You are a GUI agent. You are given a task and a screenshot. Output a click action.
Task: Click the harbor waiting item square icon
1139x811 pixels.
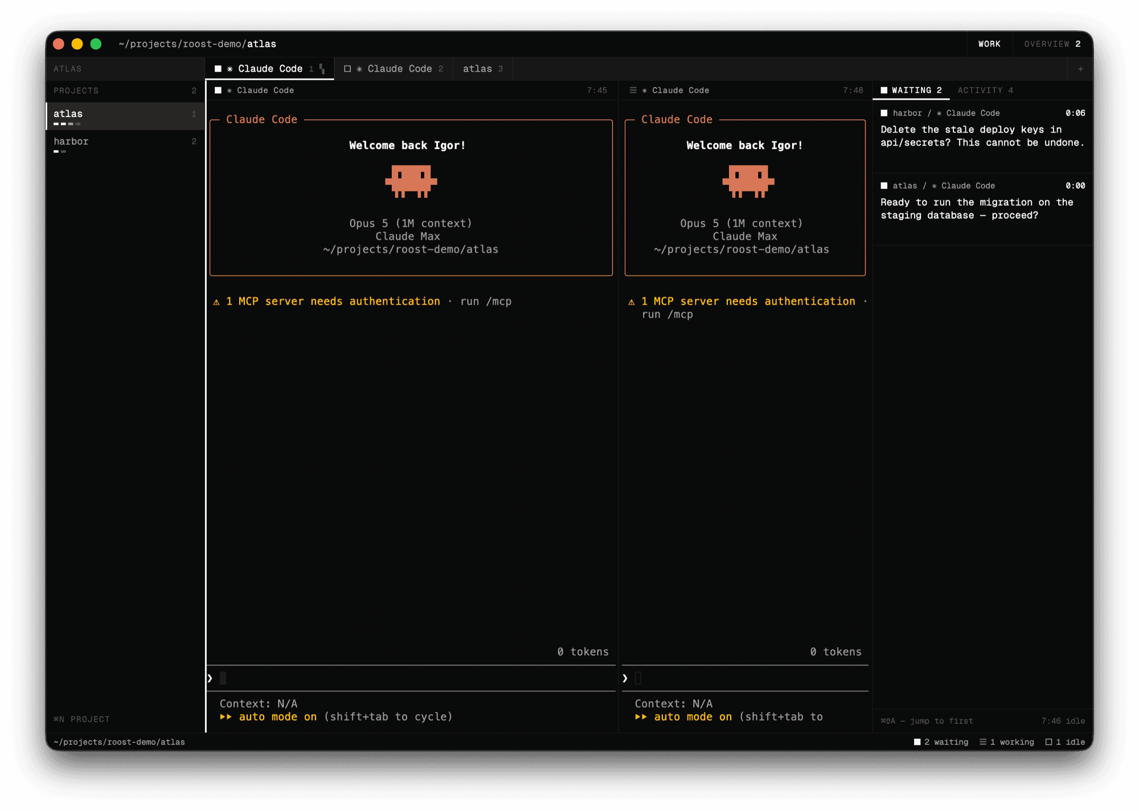884,113
